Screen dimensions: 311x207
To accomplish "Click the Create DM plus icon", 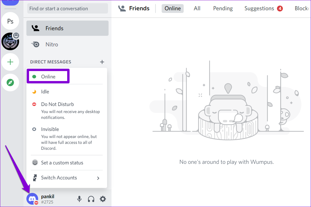I will click(102, 62).
